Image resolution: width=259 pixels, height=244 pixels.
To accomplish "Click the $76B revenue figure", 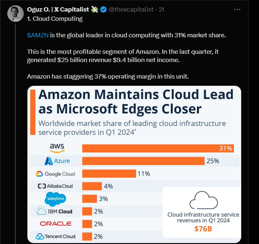I will coord(203,228).
